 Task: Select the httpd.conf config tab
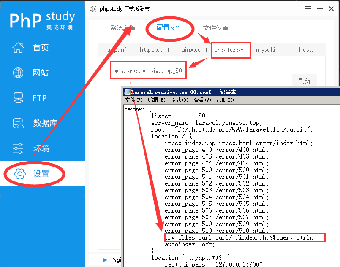click(x=155, y=50)
